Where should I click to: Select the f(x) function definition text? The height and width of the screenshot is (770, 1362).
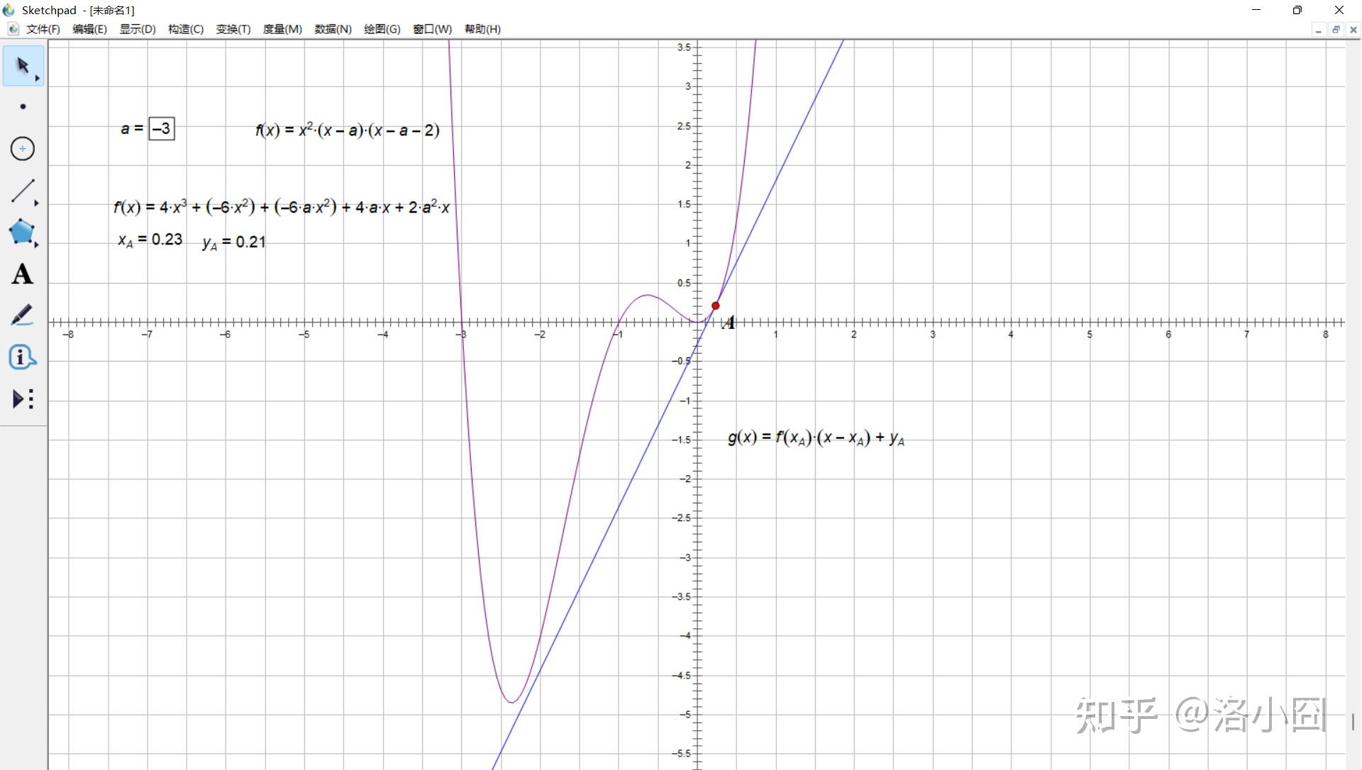[348, 130]
